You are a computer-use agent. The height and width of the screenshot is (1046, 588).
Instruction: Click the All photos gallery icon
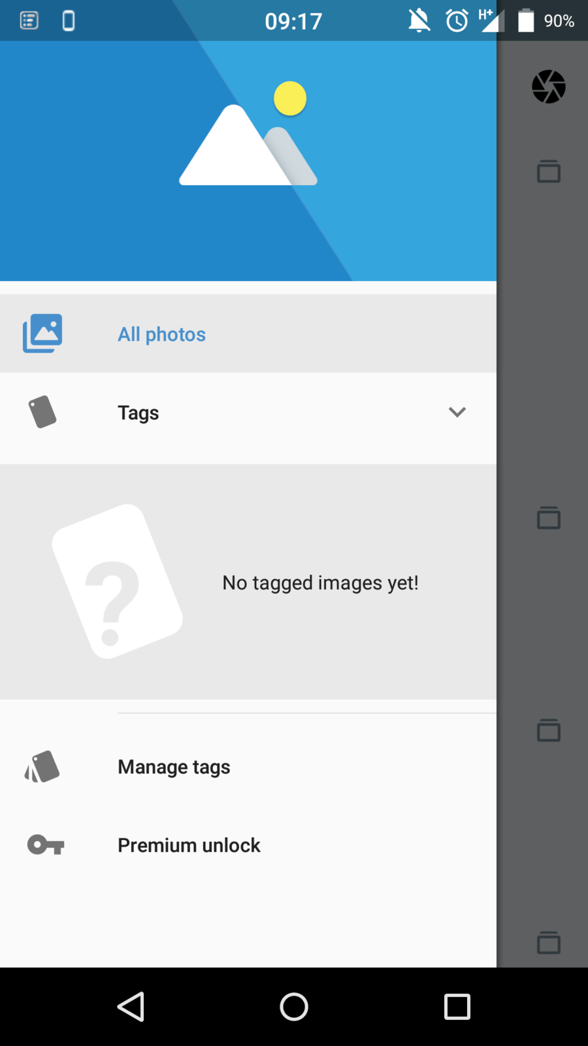point(42,333)
